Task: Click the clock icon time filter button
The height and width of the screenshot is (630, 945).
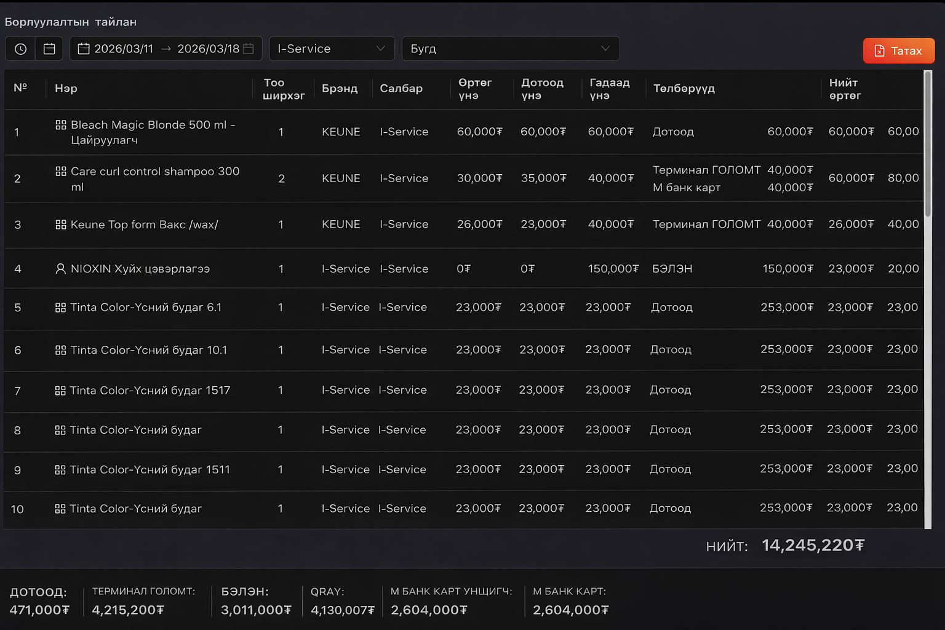Action: pos(20,49)
